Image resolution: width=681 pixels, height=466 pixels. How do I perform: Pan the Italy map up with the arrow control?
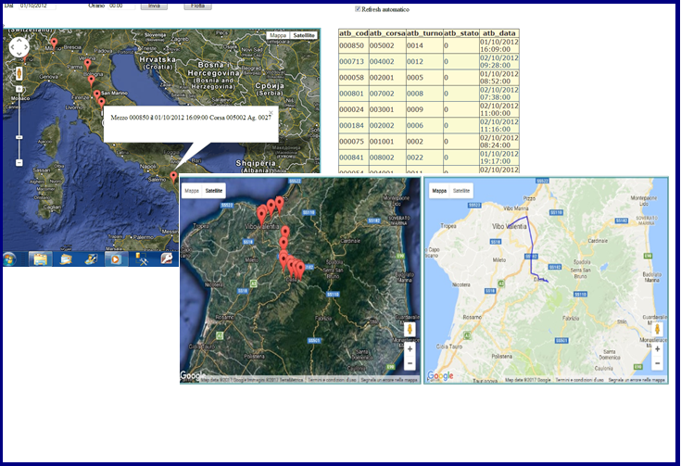19,41
